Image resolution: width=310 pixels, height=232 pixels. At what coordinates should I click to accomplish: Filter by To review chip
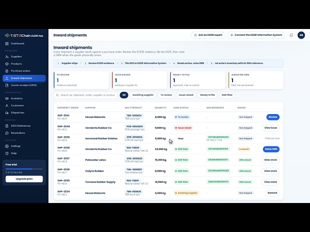(166, 95)
